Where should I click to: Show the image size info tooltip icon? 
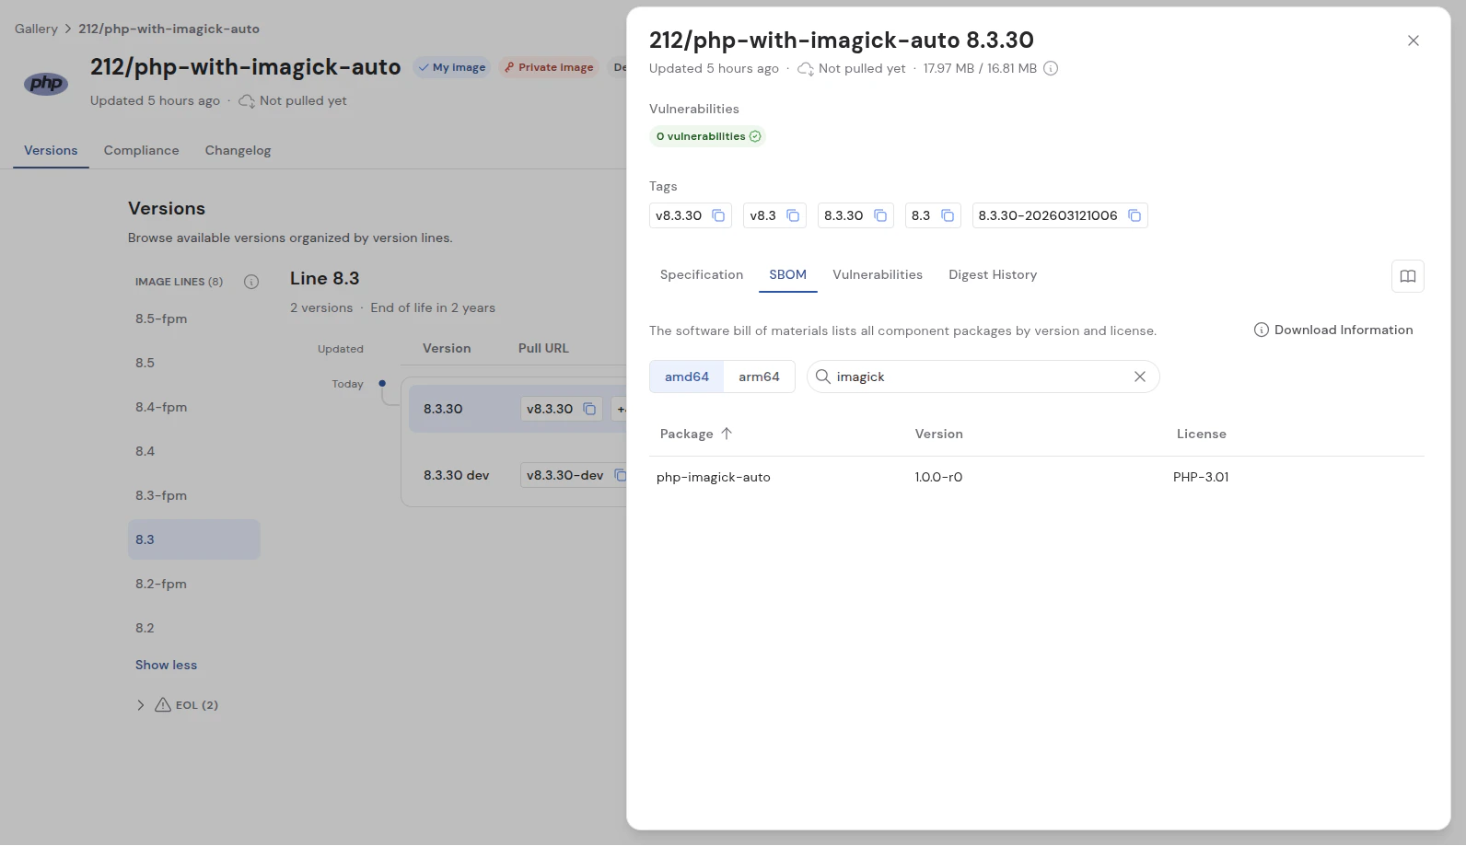point(1051,68)
